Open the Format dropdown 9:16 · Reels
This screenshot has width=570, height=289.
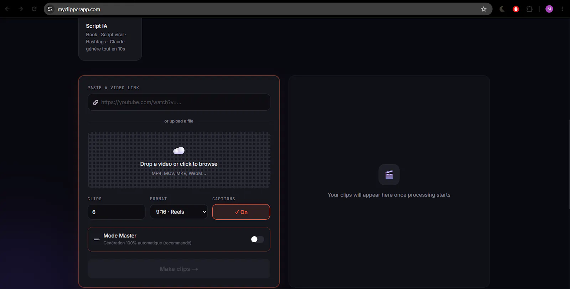click(x=179, y=212)
